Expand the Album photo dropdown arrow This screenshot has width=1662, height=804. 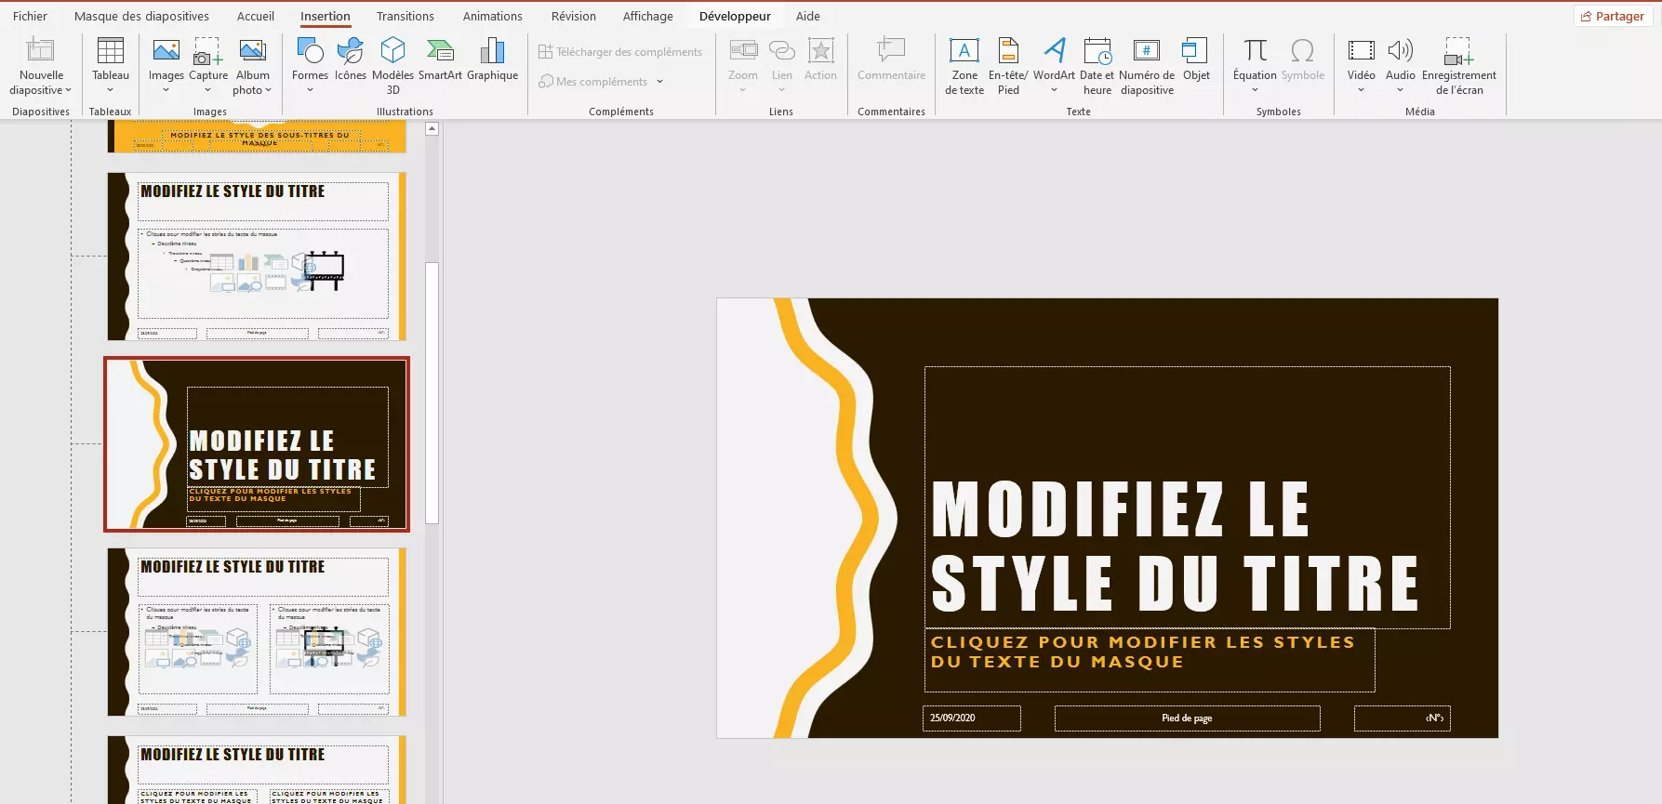tap(268, 90)
